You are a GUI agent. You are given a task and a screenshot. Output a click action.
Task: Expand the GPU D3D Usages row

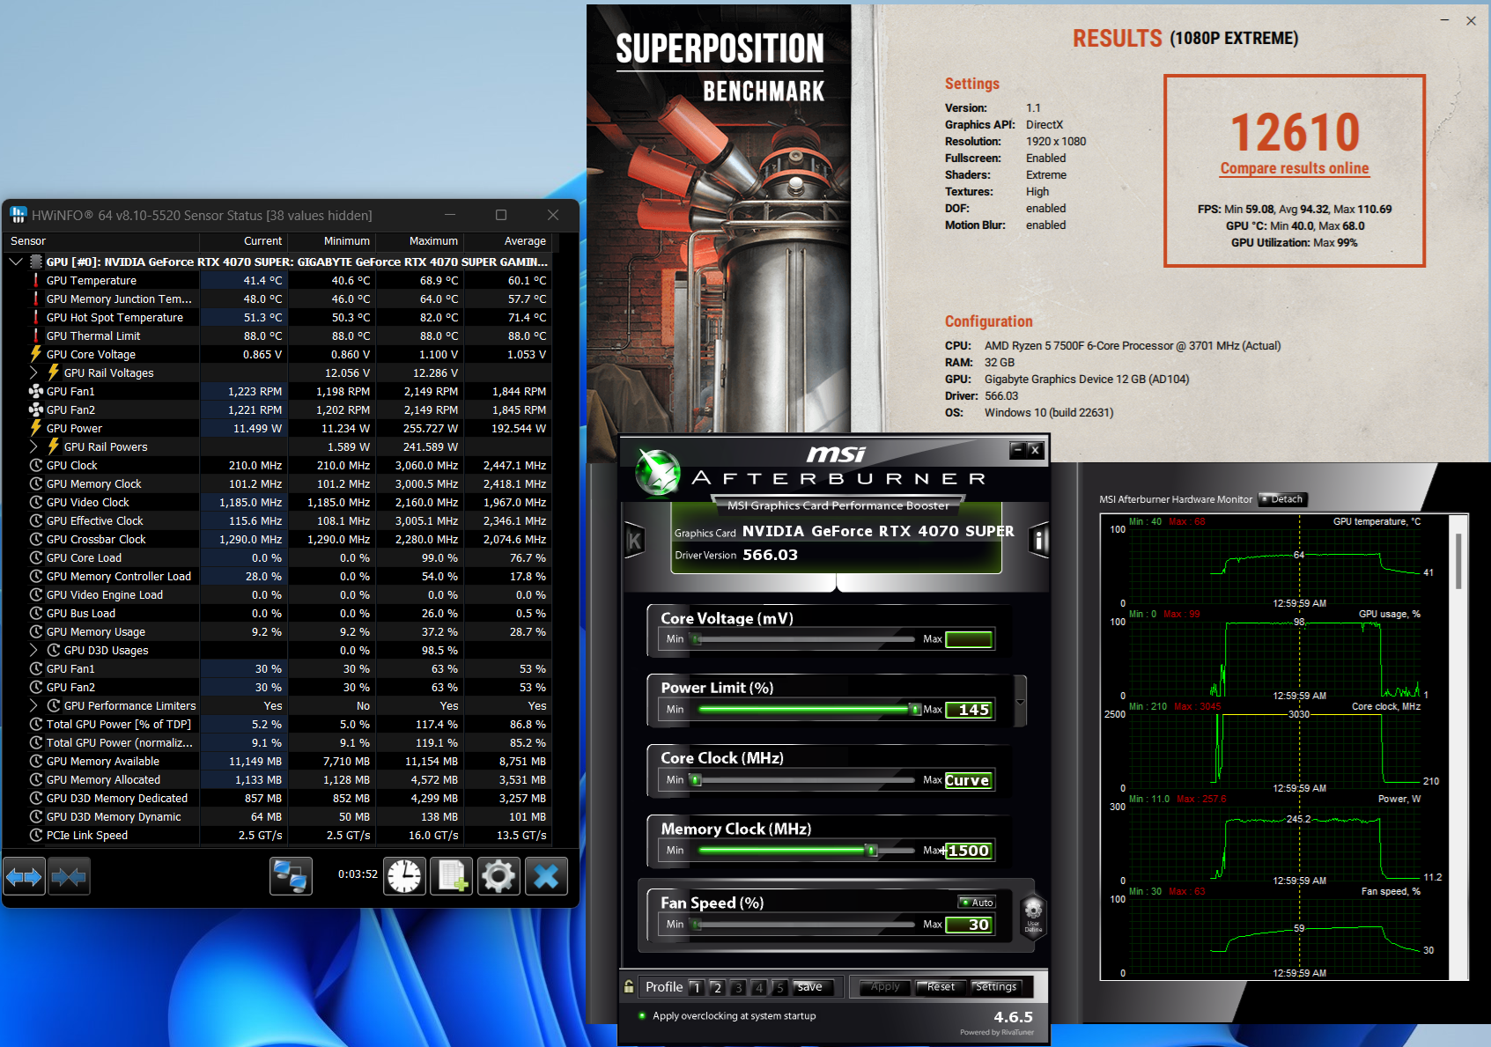[x=33, y=650]
